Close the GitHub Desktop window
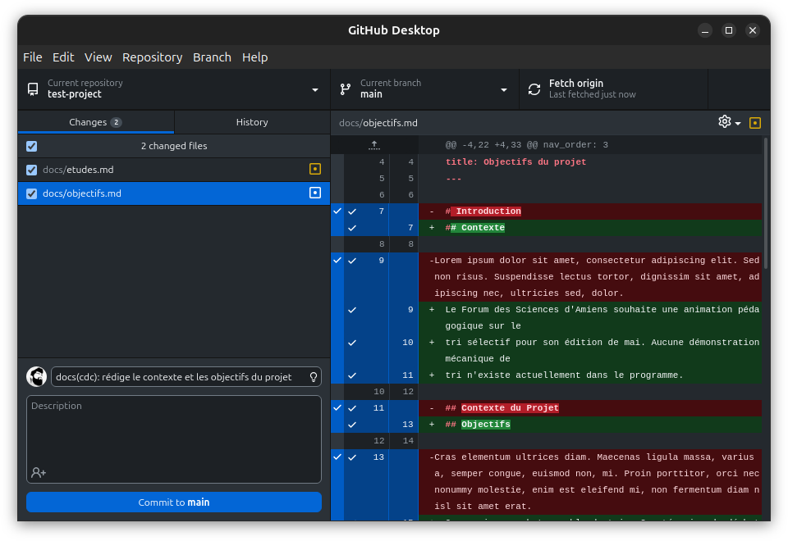This screenshot has width=788, height=541. [753, 30]
